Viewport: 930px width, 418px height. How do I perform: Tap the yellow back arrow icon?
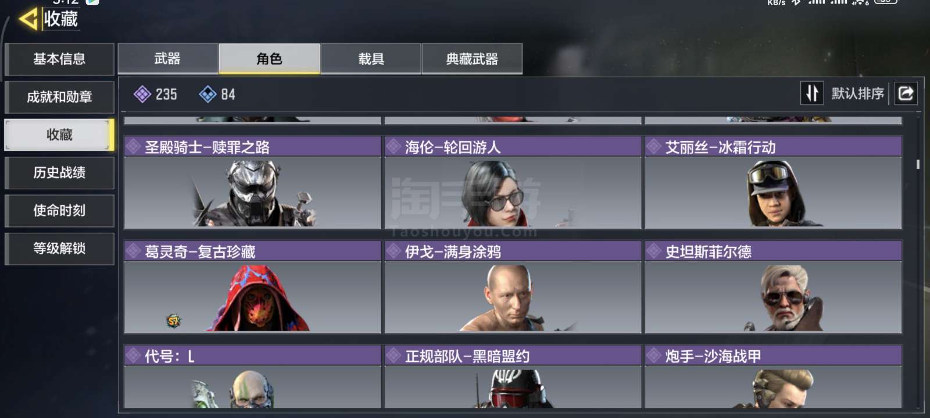[x=28, y=19]
